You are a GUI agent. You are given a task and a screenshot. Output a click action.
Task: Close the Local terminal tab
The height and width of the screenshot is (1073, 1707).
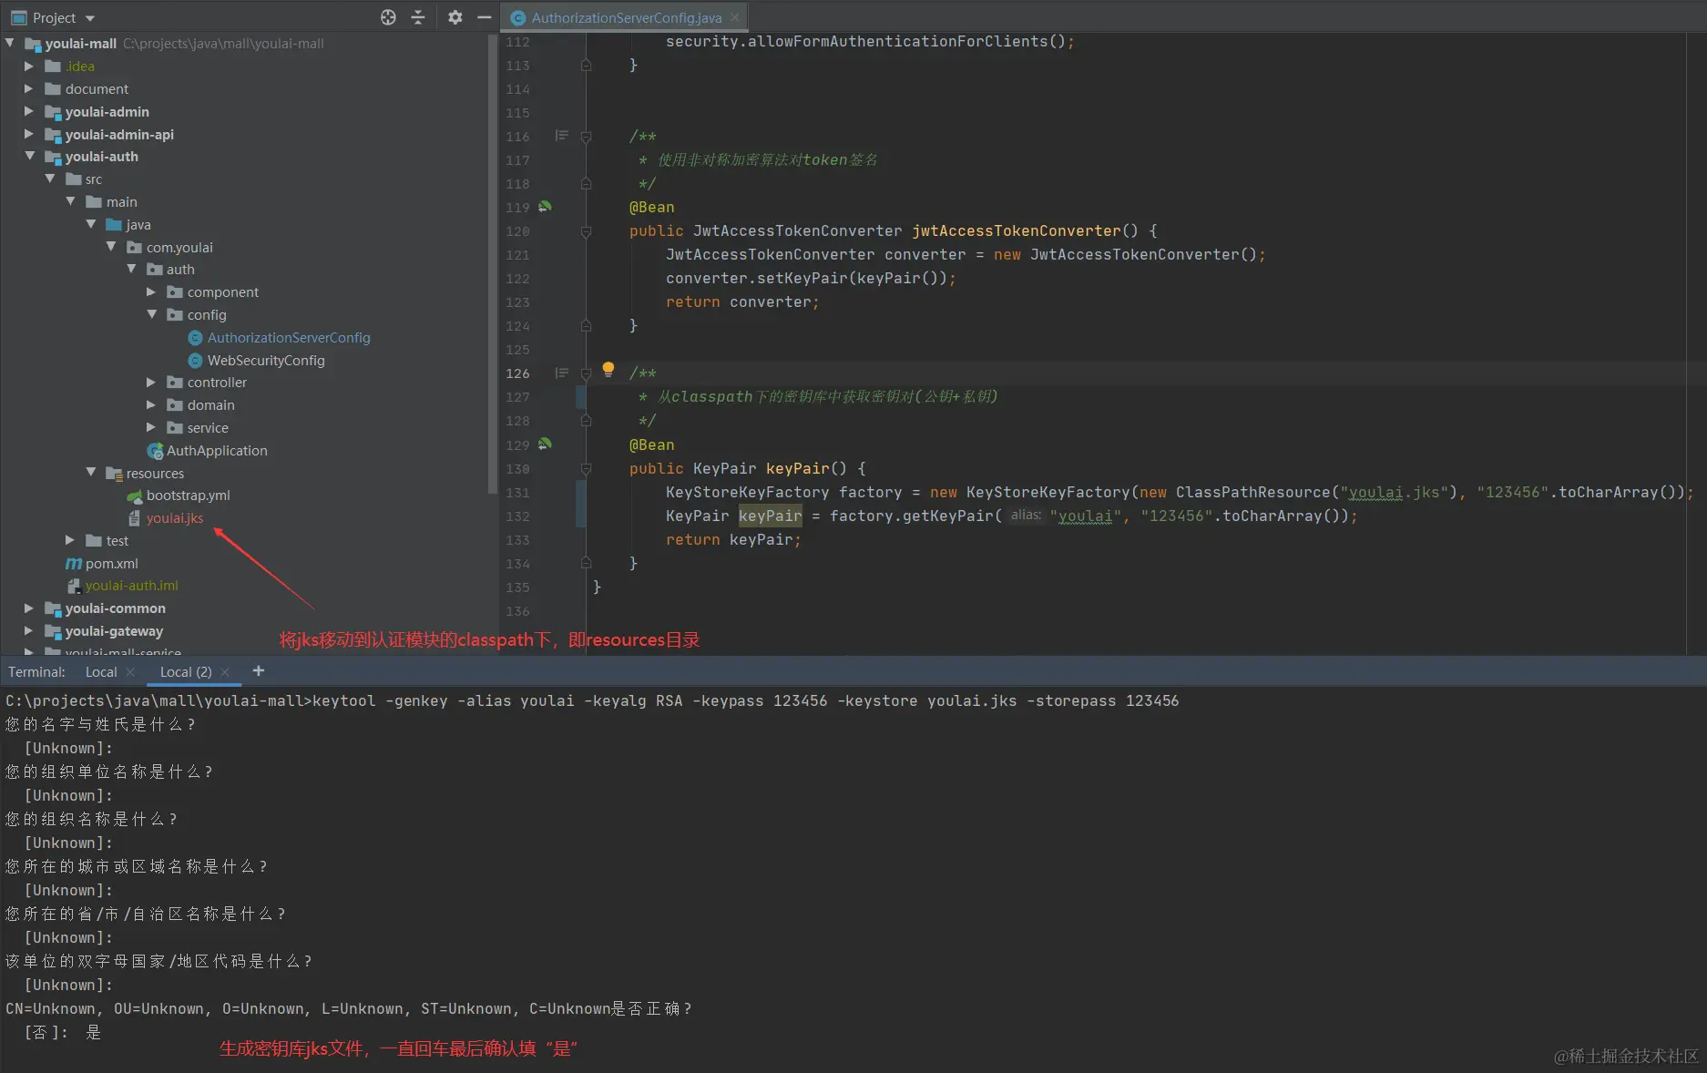point(130,672)
